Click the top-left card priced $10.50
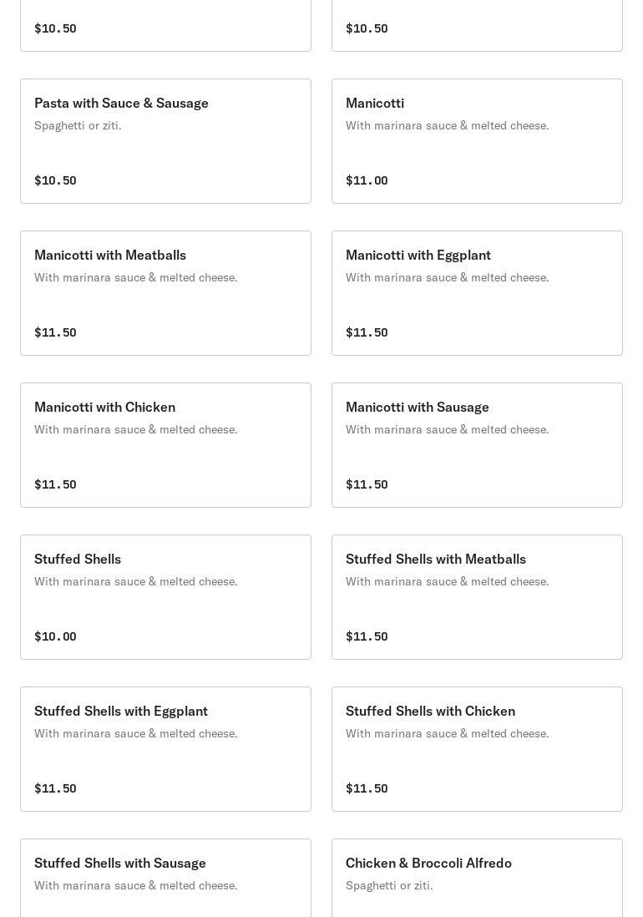 (x=165, y=25)
